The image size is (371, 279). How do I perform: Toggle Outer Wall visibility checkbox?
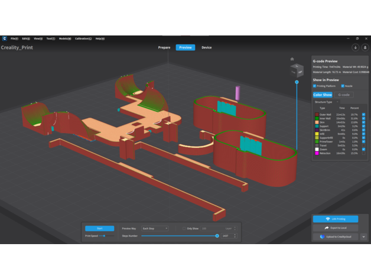(363, 115)
